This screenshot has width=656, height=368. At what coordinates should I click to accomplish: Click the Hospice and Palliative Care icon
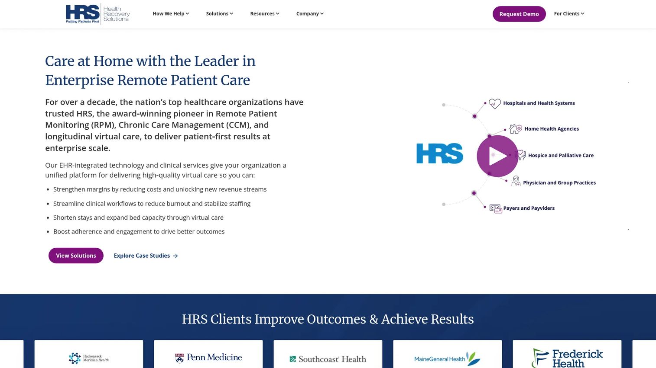520,155
